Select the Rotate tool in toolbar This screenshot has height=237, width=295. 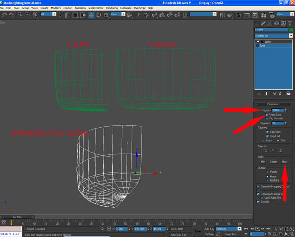99,15
